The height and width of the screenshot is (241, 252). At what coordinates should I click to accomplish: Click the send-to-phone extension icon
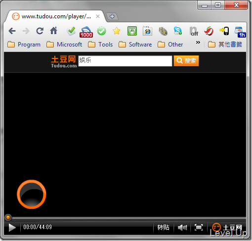coord(224,31)
